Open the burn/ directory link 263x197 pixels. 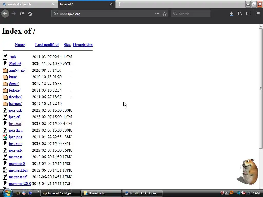[x=13, y=77]
